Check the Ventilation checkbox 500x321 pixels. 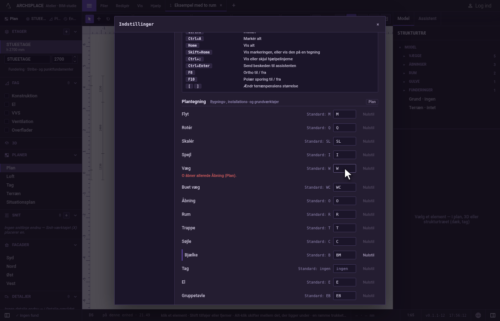(7, 122)
